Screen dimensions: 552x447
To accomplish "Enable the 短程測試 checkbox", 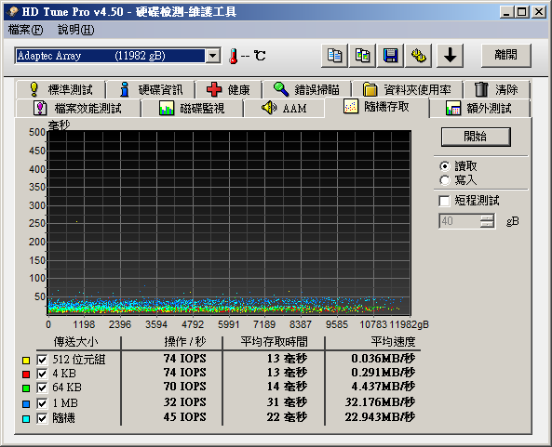I will tap(444, 201).
